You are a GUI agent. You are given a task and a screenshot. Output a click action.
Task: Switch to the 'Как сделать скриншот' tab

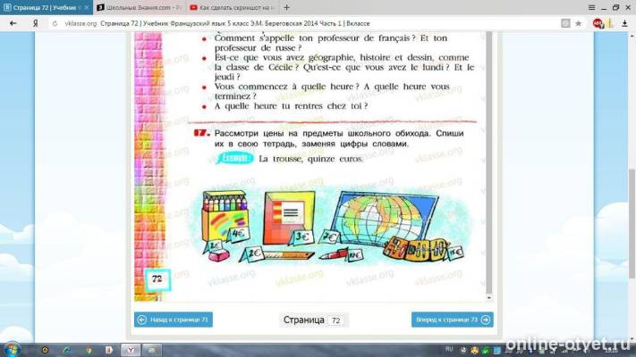tap(233, 7)
